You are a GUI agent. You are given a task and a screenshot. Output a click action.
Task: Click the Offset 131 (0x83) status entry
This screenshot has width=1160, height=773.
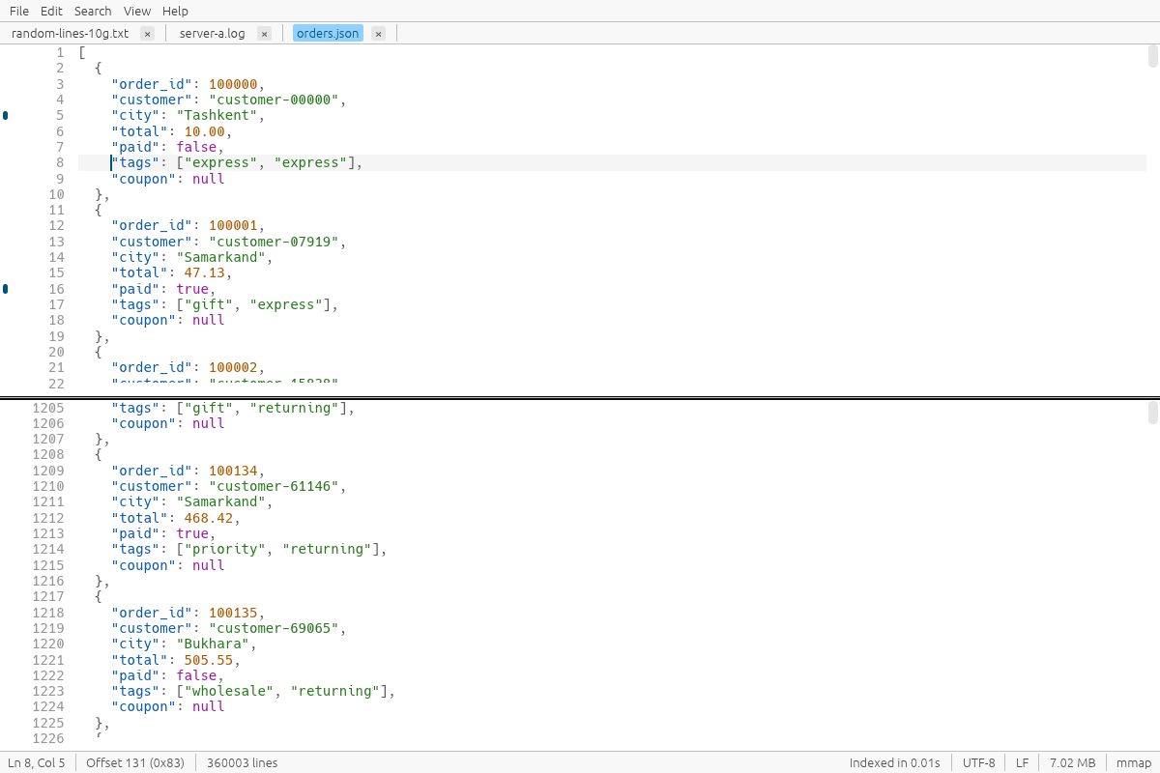135,762
